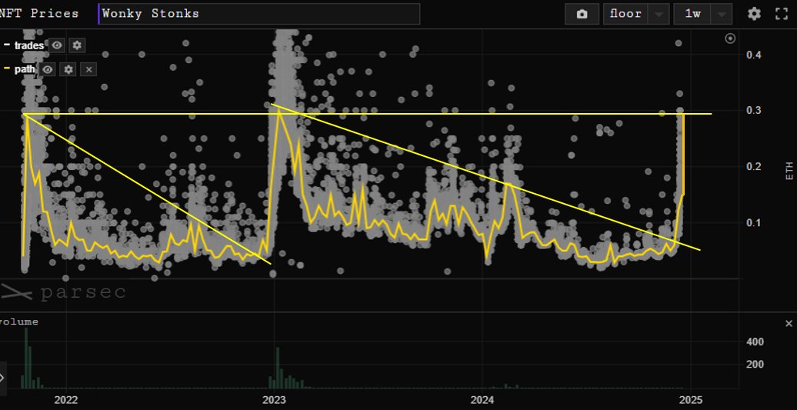The width and height of the screenshot is (797, 410).
Task: Click the 2025 label on time axis
Action: [x=691, y=399]
